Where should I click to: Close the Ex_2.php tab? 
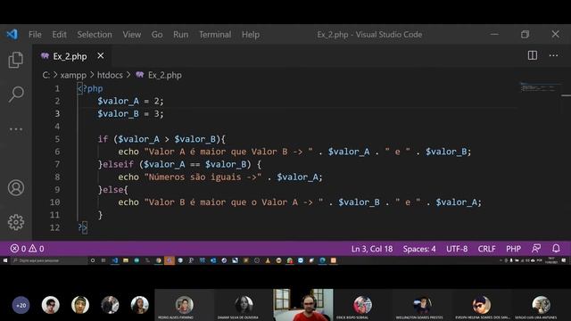(101, 55)
